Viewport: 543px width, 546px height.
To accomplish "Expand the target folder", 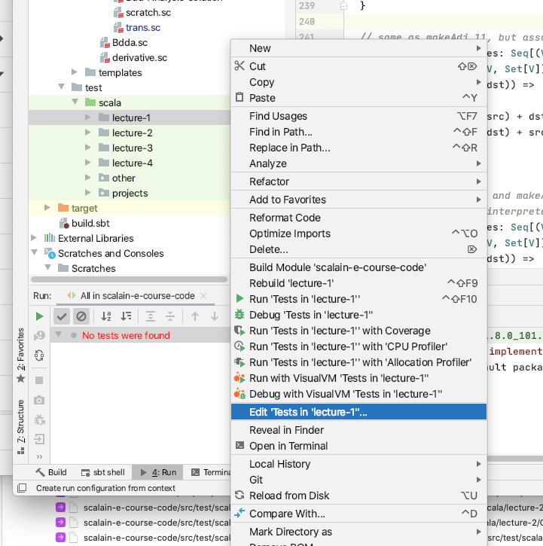I will pos(47,208).
